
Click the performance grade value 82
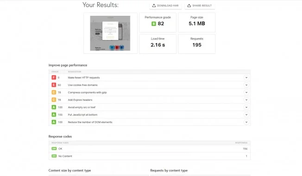click(x=161, y=24)
